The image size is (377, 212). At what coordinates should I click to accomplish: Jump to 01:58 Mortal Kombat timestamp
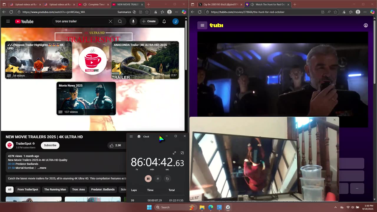coord(11,168)
